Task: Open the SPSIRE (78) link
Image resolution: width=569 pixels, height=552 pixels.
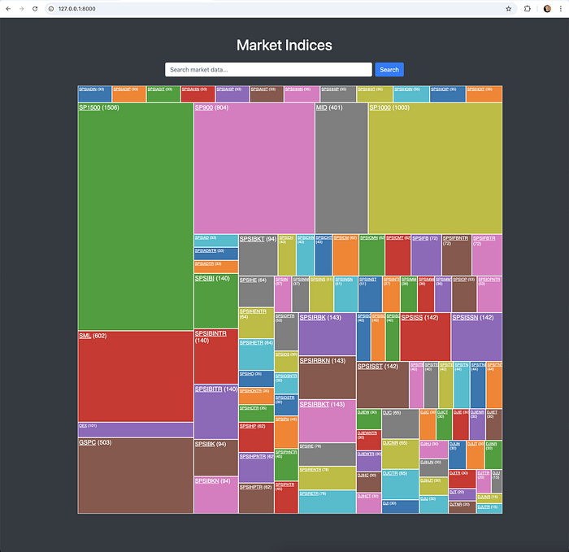Action: [x=306, y=446]
